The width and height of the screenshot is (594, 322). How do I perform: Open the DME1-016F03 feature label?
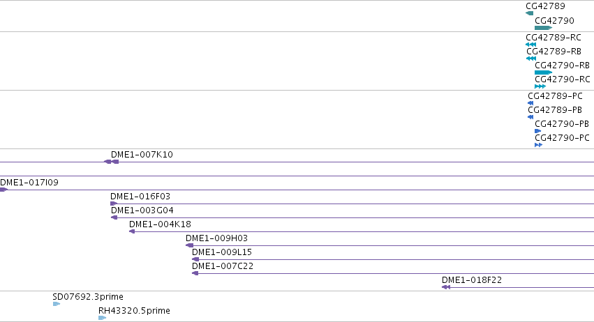click(x=140, y=197)
